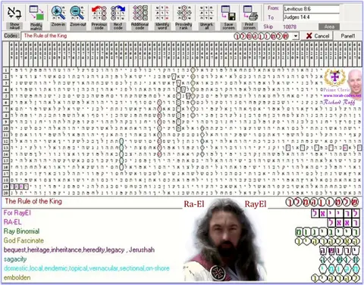Open the Additional code tool
This screenshot has height=285, width=364.
click(x=140, y=13)
